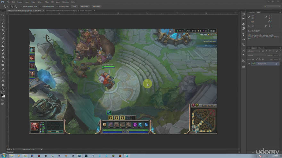282x158 pixels.
Task: Select the Spot Healing Brush tool
Action: pos(3,38)
